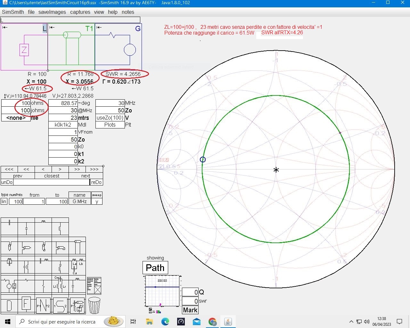Select the transmission line element in palette

pyautogui.click(x=77, y=246)
